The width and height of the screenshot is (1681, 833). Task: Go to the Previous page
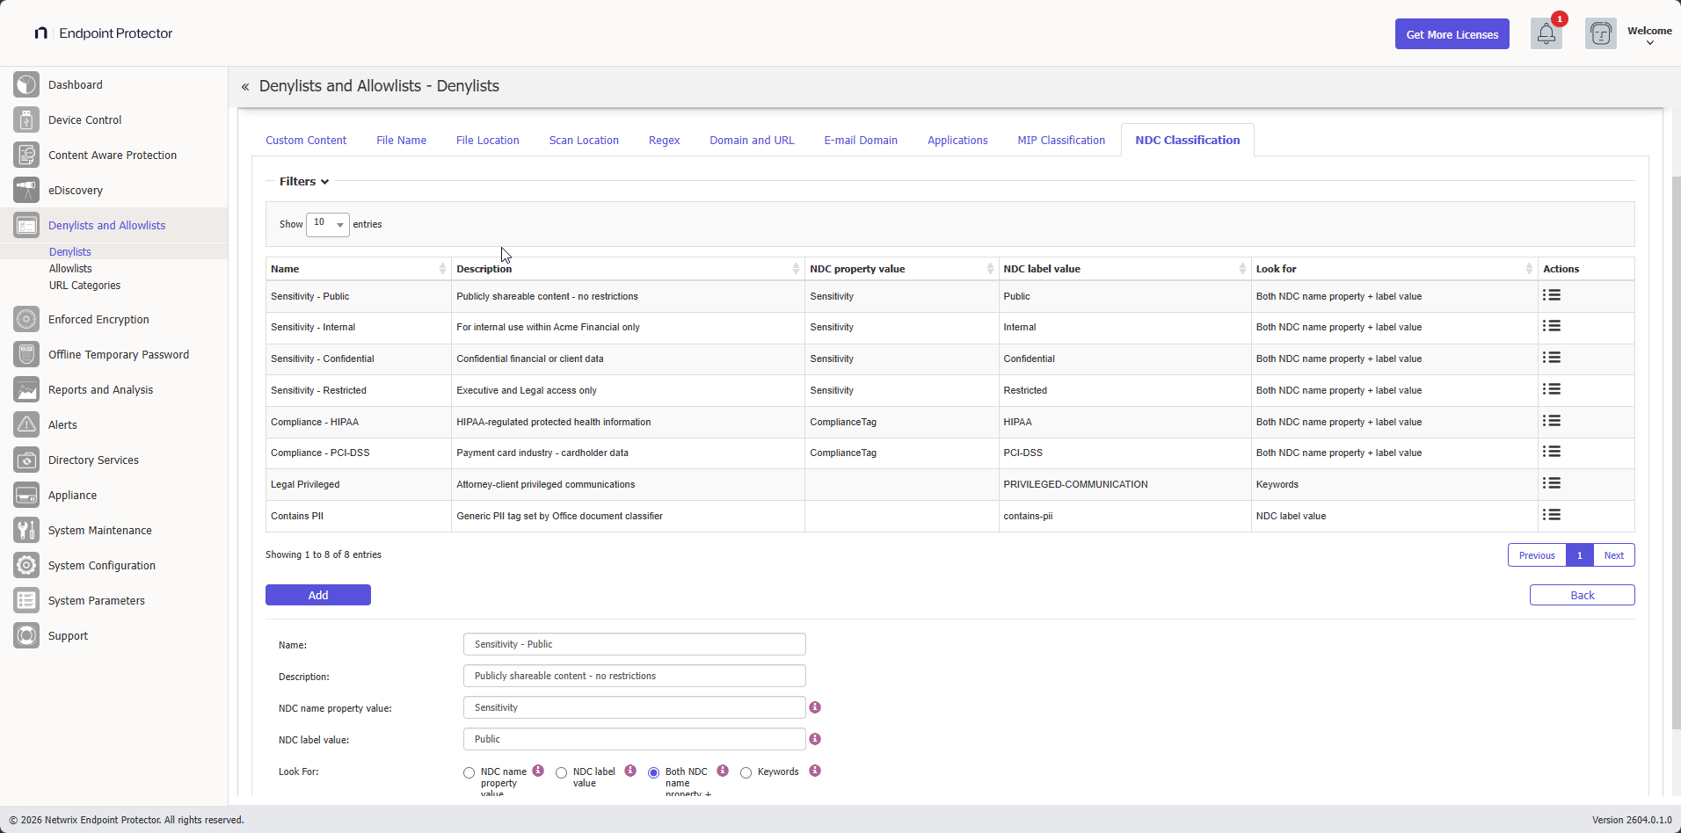coord(1537,555)
